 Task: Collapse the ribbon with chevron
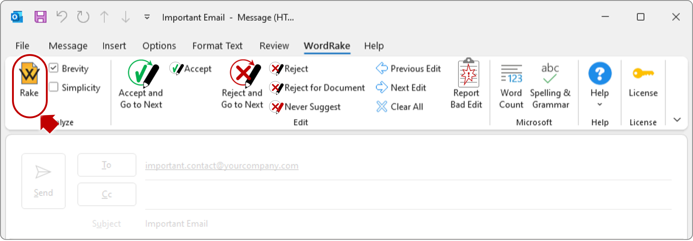coord(677,120)
